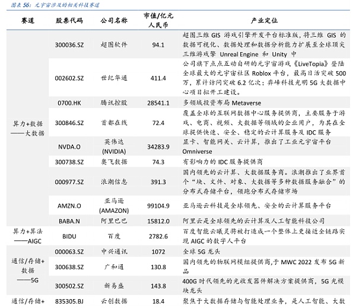Select company name 新易盛
The width and height of the screenshot is (356, 308).
(114, 286)
